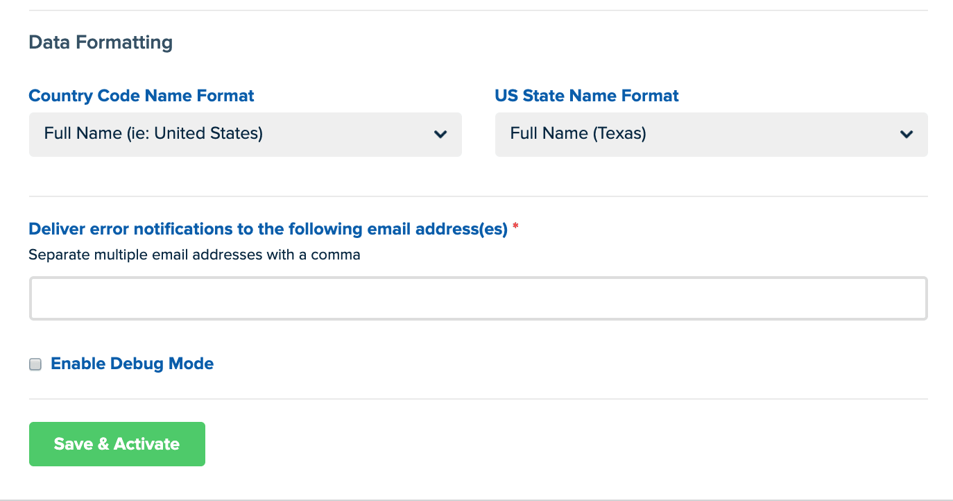The width and height of the screenshot is (953, 501).
Task: Select the Full Name (Texas) value text
Action: click(x=578, y=133)
